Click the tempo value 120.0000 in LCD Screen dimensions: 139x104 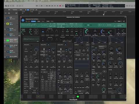[x=105, y=5]
